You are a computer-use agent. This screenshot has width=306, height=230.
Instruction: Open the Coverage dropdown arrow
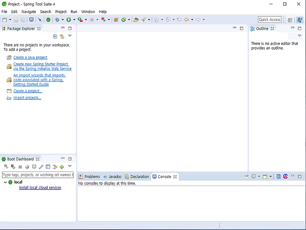86,20
